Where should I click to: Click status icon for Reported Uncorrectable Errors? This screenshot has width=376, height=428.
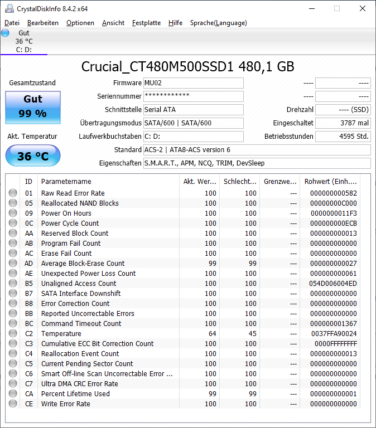13,313
